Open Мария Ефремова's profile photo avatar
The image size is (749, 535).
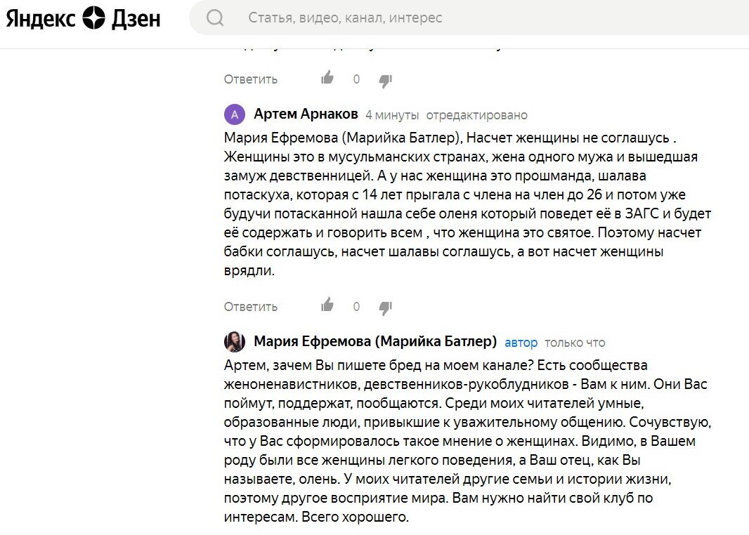pos(234,342)
